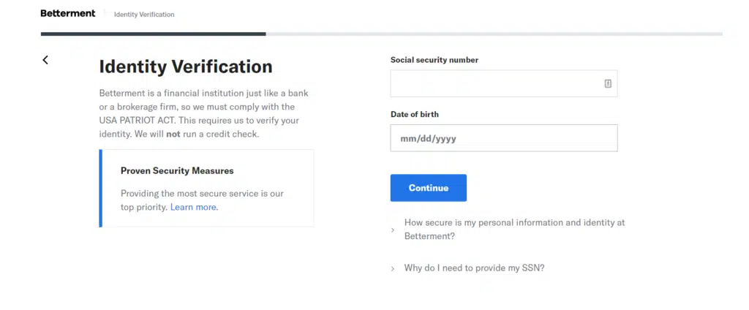Click the 'Date of birth' field label
Image resolution: width=749 pixels, height=310 pixels.
414,114
